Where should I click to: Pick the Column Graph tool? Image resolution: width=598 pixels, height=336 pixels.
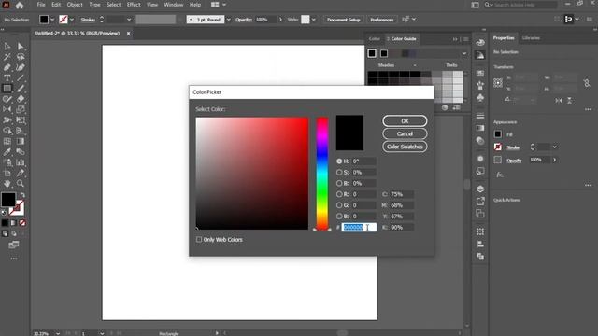pyautogui.click(x=21, y=162)
